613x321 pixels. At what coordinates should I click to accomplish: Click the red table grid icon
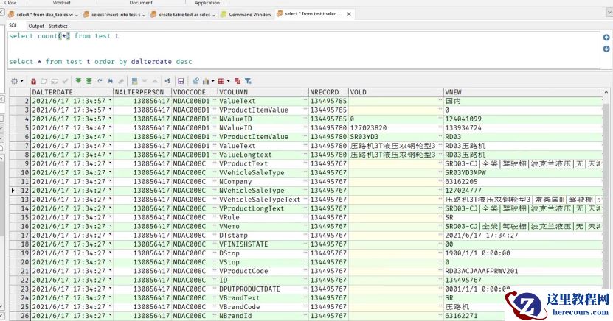tap(221, 81)
